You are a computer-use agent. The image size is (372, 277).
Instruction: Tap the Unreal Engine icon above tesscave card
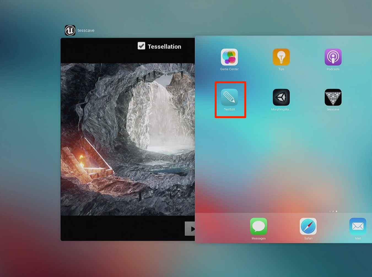pyautogui.click(x=70, y=30)
